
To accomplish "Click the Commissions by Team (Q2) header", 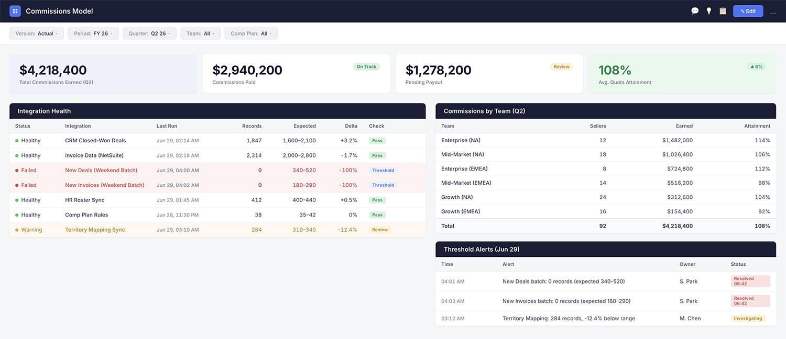I will tap(606, 111).
